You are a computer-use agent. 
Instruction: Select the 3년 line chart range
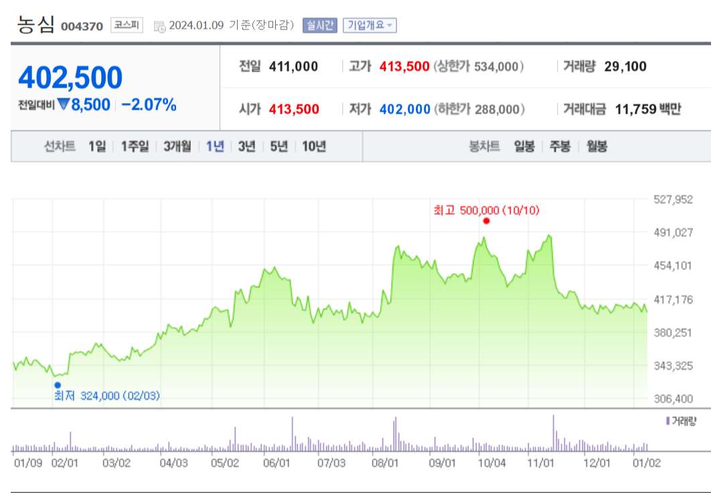click(246, 146)
